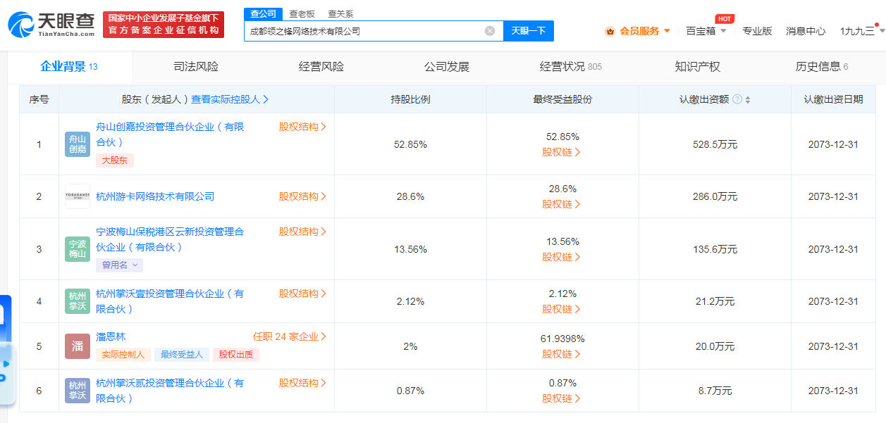Click 股权链 under 2.12% benefit share
This screenshot has height=423, width=886.
[x=562, y=309]
